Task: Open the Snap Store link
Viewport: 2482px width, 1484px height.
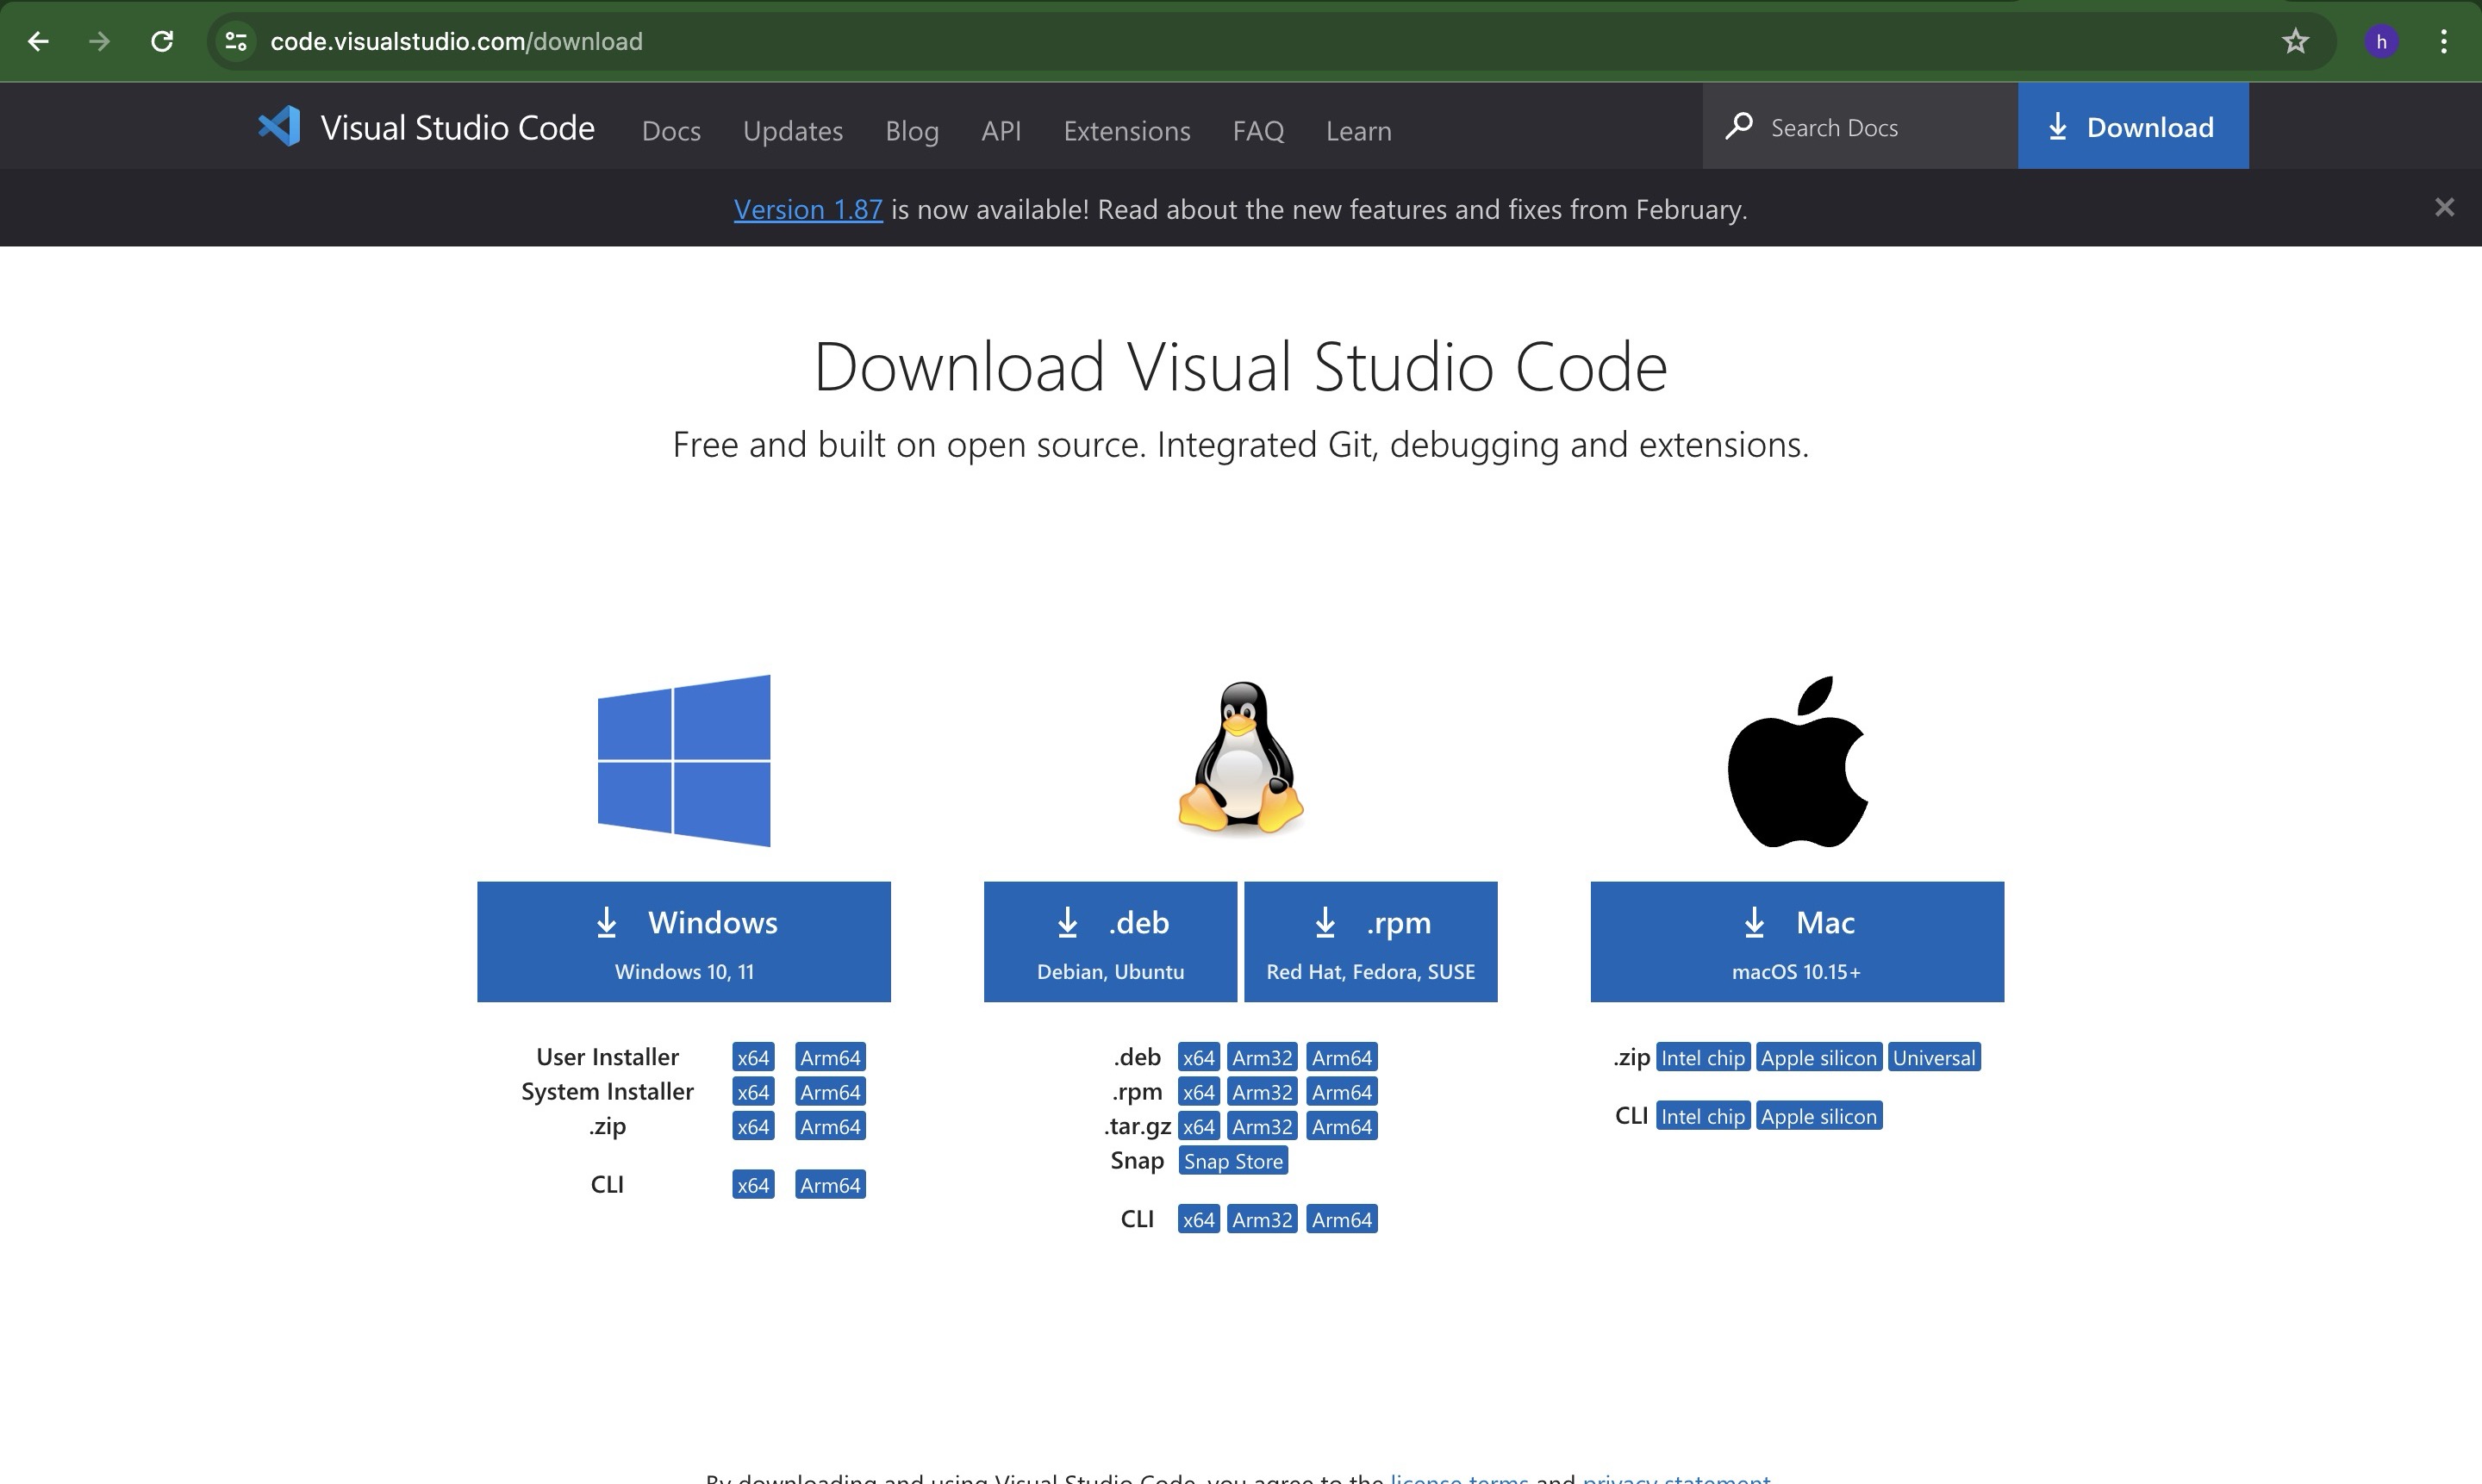Action: [x=1233, y=1161]
